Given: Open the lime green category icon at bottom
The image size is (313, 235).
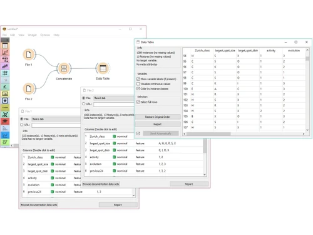Looking at the screenshot, I should (5, 142).
